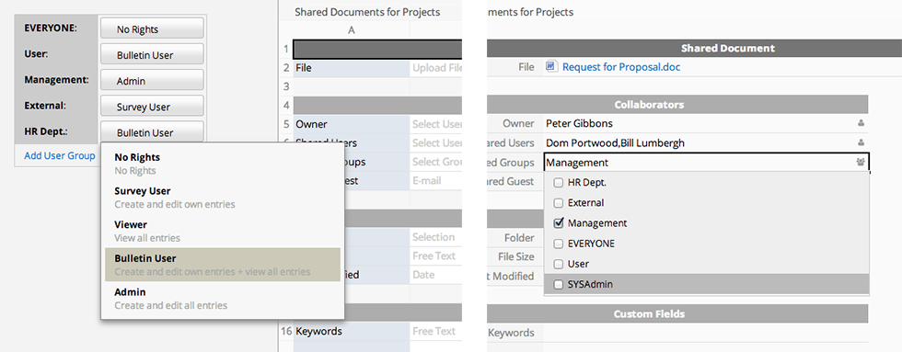Image resolution: width=902 pixels, height=352 pixels.
Task: Choose Viewer from the rights menu
Action: [x=223, y=231]
